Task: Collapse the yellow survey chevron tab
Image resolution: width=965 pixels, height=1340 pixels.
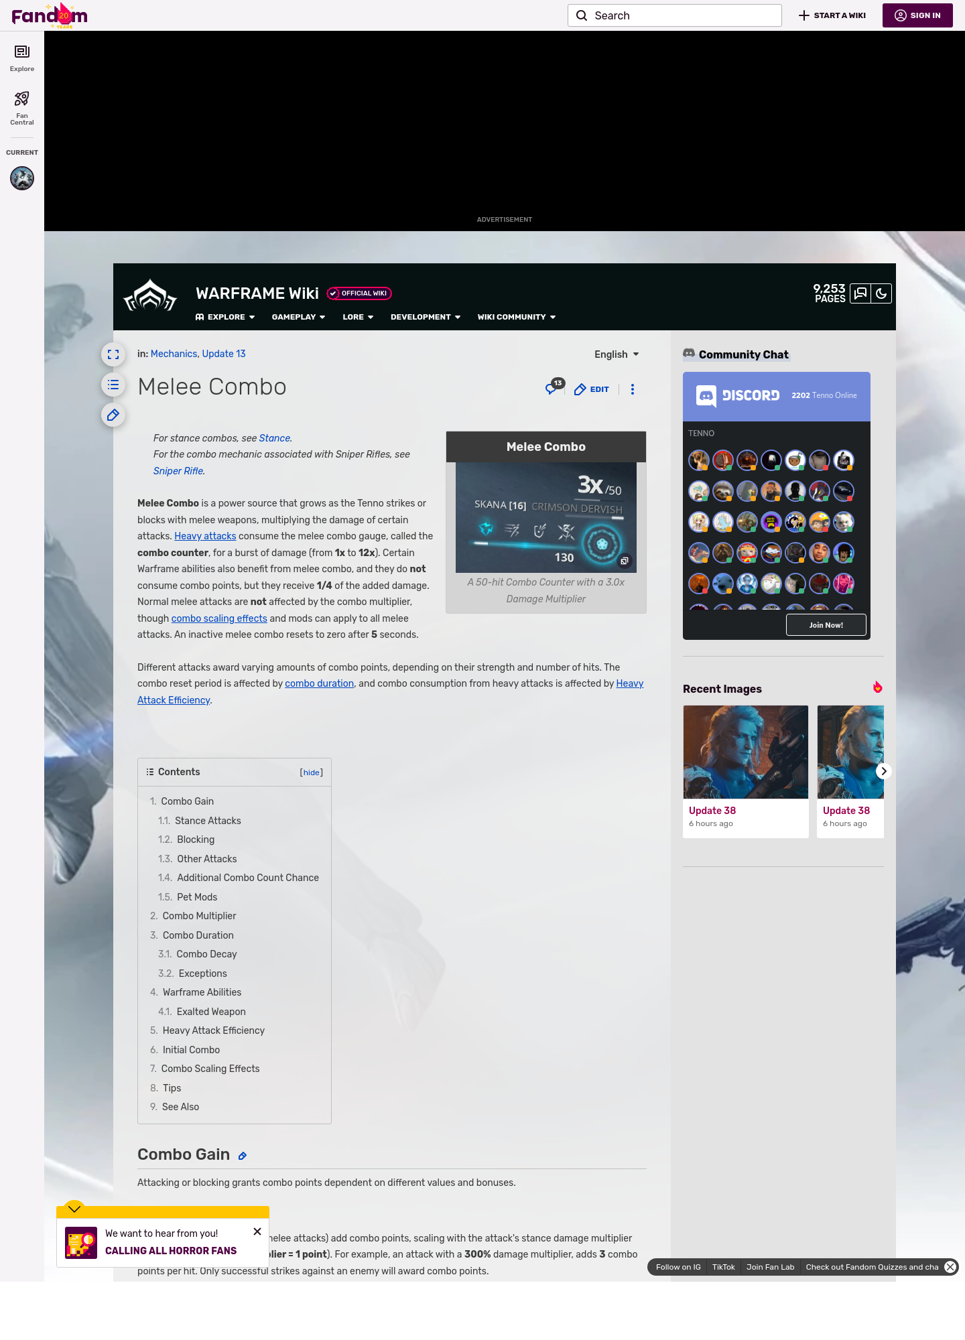Action: (x=74, y=1209)
